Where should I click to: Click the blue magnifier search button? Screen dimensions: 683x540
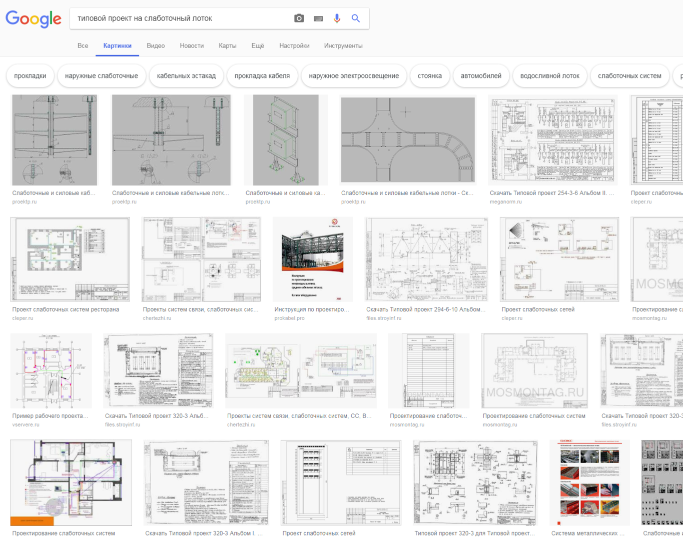tap(356, 18)
